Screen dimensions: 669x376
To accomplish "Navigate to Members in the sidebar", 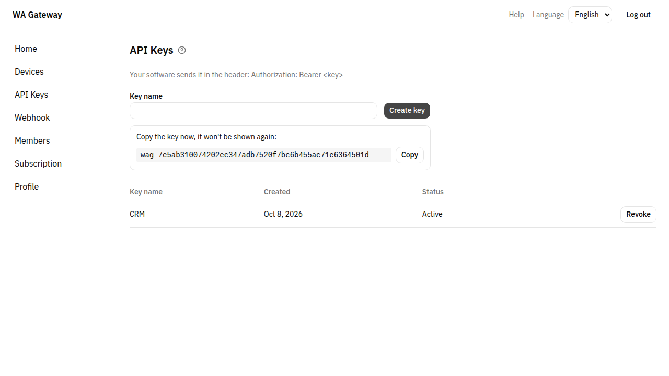I will tap(32, 140).
